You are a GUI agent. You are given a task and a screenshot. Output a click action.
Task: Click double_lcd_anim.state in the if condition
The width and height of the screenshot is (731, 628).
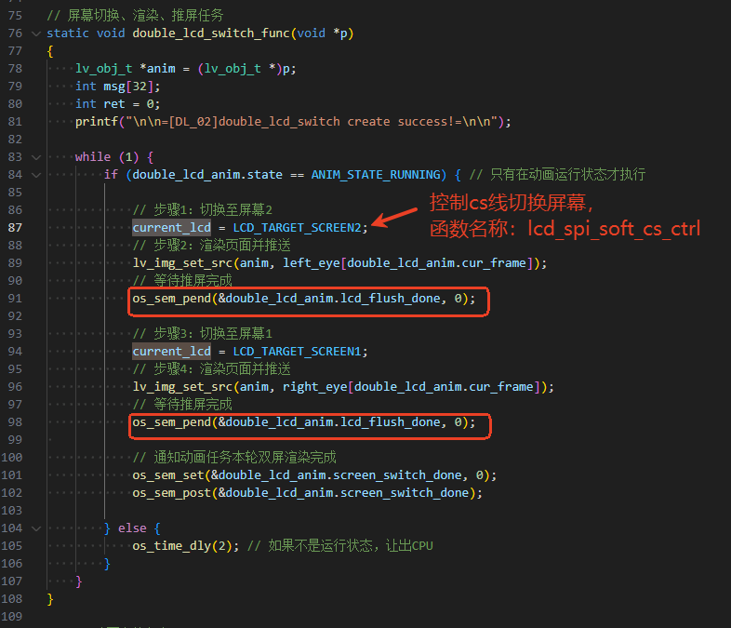[207, 175]
